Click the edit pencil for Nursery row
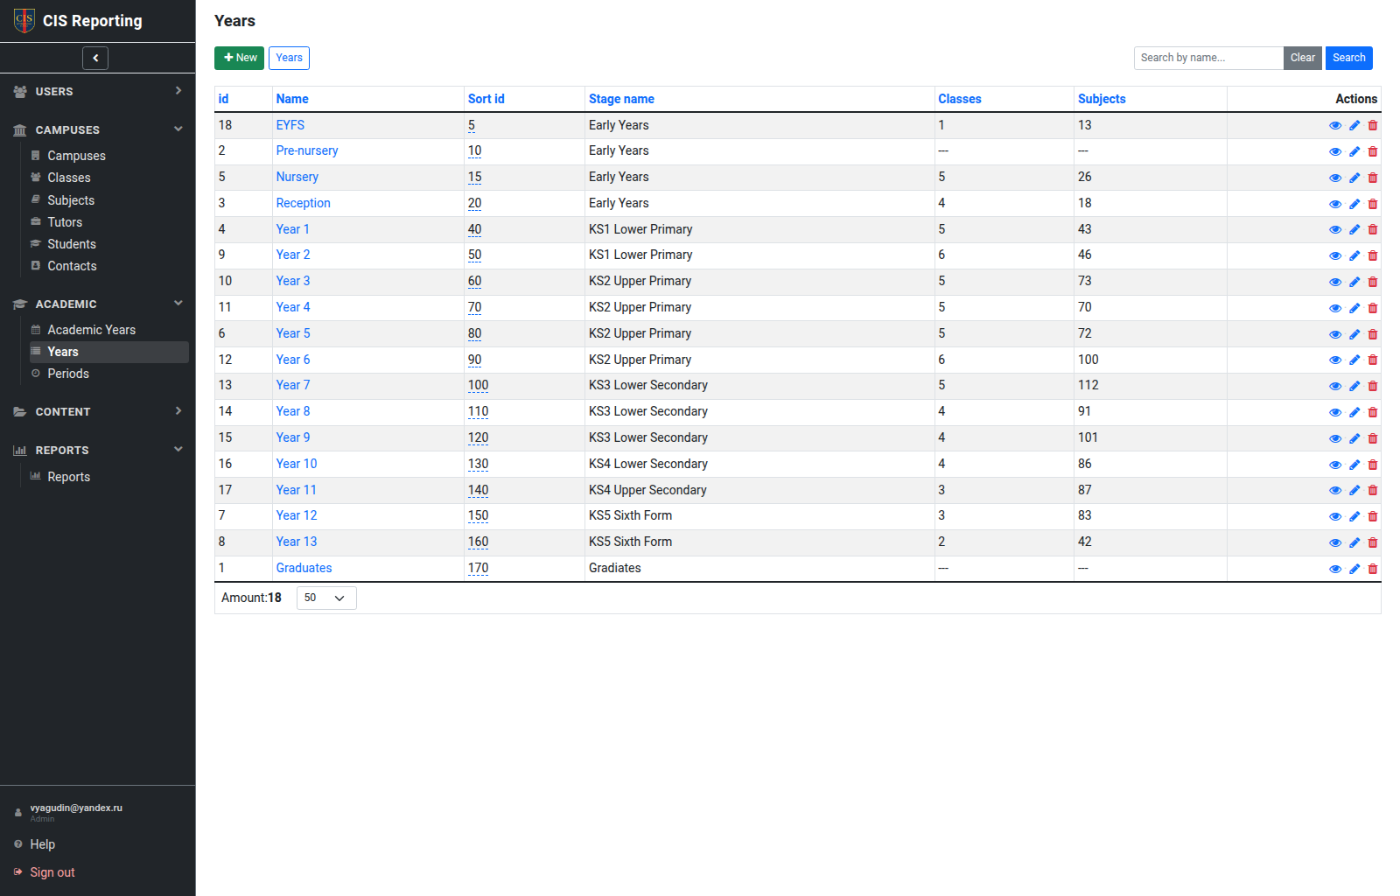Screen dimensions: 1400x896 (1354, 178)
